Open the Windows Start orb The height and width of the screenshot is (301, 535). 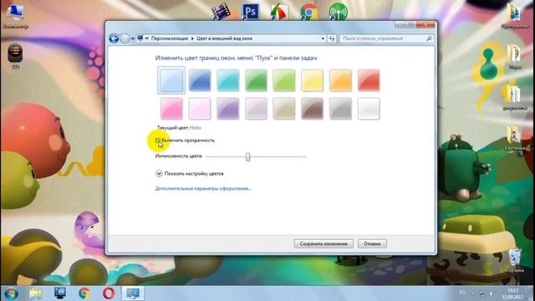pyautogui.click(x=11, y=293)
